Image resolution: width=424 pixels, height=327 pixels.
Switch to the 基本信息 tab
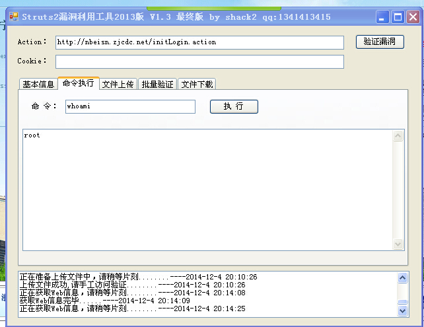[x=38, y=84]
